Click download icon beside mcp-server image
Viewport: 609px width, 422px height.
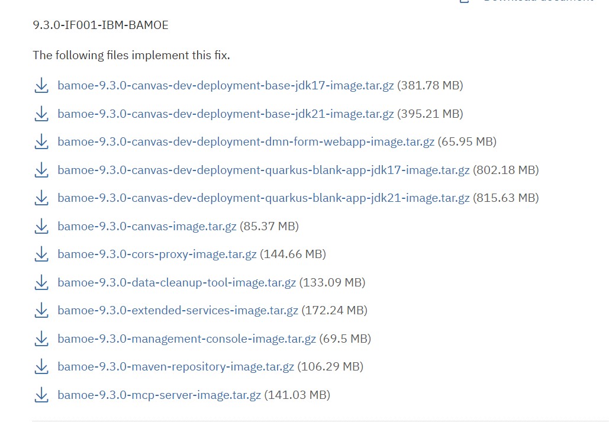coord(41,395)
